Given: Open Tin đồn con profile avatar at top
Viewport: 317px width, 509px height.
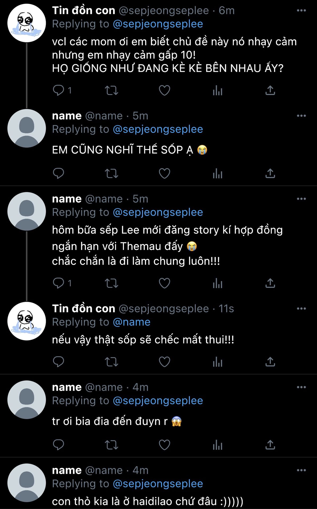Looking at the screenshot, I should pos(26,23).
